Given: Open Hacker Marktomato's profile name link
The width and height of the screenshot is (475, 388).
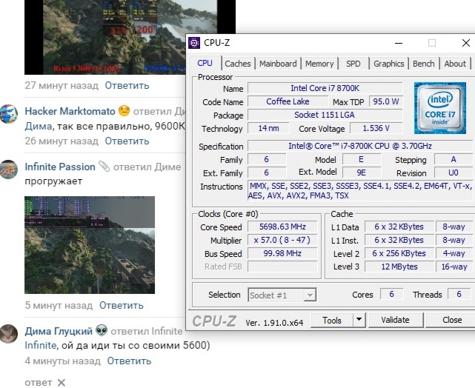Looking at the screenshot, I should point(70,111).
